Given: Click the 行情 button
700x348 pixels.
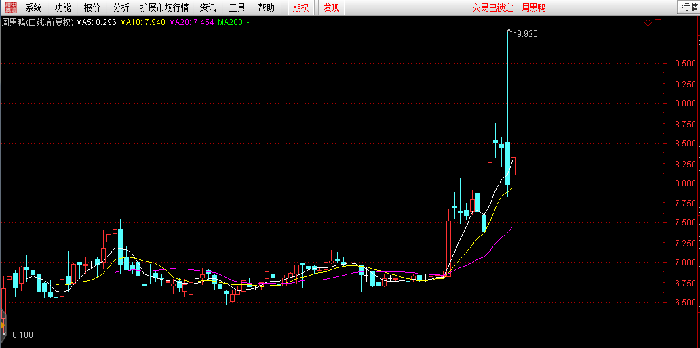Looking at the screenshot, I should point(690,7).
